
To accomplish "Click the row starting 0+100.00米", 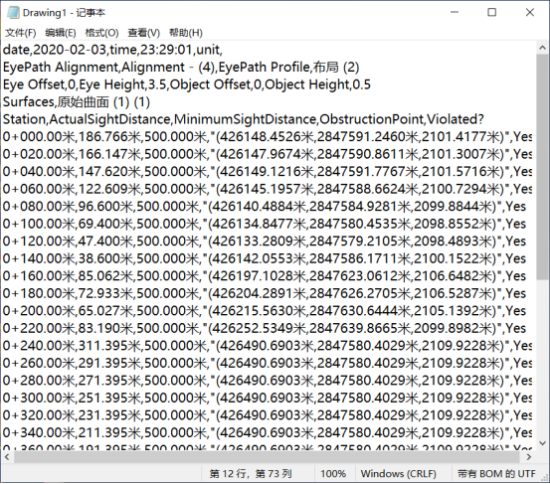I will tap(265, 224).
